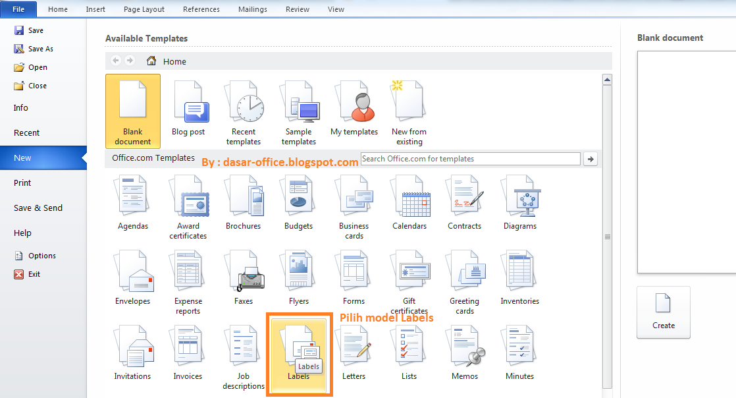736x398 pixels.
Task: Switch to the Mailings tab
Action: point(253,9)
